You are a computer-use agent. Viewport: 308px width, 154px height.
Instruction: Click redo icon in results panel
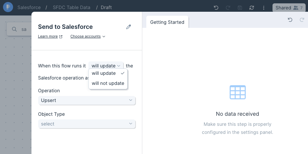pyautogui.click(x=302, y=20)
